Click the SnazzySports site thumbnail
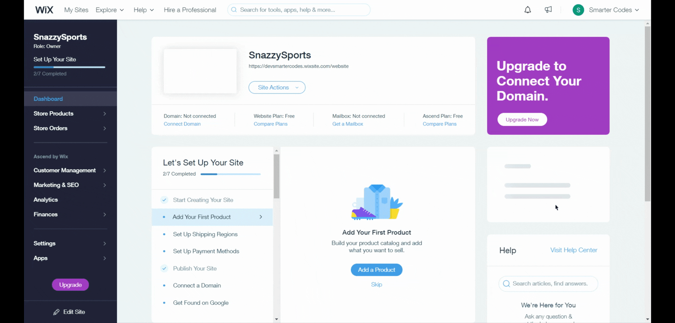This screenshot has height=323, width=675. (x=200, y=71)
